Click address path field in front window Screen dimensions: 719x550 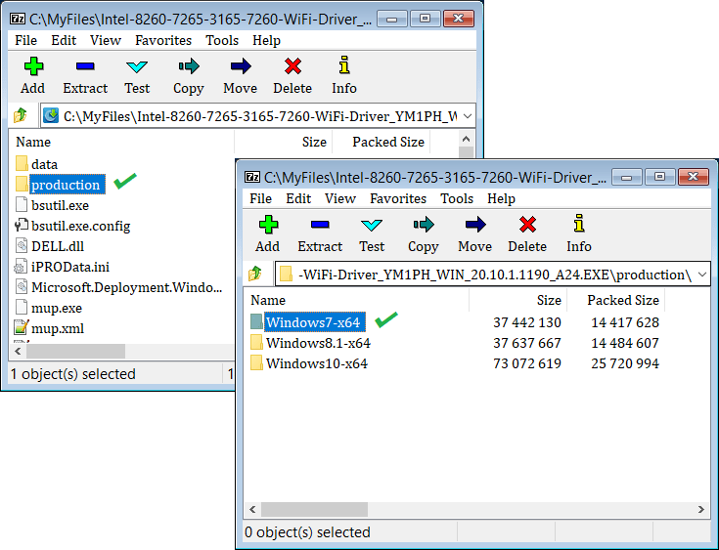tap(492, 275)
